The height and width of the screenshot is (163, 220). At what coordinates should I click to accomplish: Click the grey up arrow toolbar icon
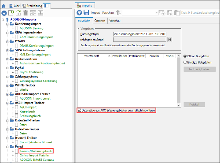118,12
